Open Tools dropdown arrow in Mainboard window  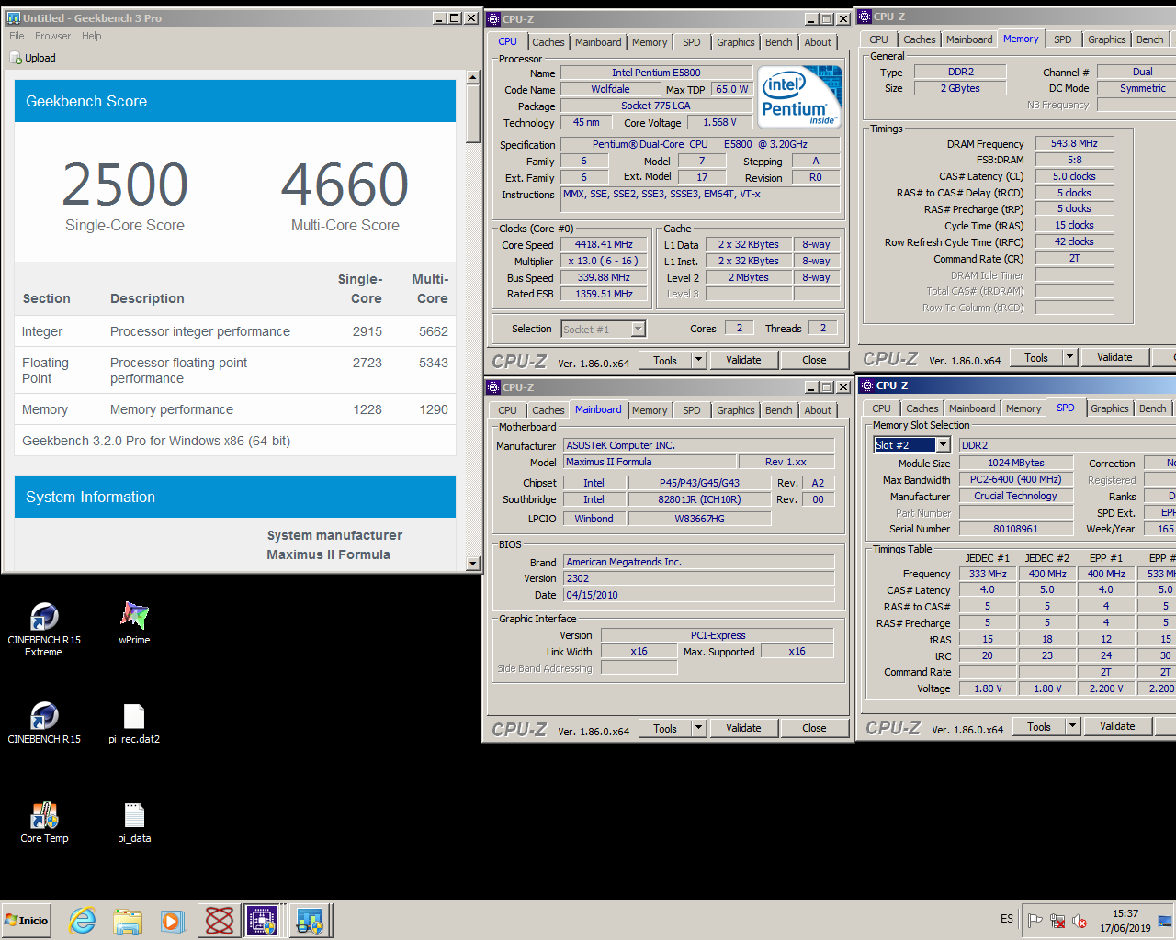tap(698, 728)
